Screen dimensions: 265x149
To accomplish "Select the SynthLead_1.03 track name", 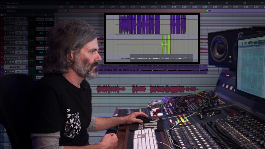I will [15, 58].
